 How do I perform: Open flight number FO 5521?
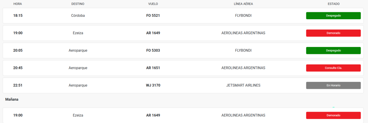153,16
